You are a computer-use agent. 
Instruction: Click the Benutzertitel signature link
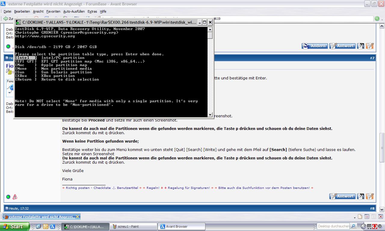[128, 188]
